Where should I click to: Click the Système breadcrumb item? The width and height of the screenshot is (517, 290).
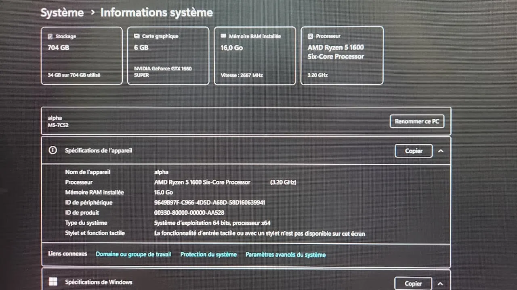point(62,12)
